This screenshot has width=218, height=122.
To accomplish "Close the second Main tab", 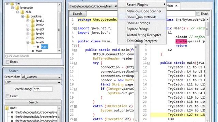I will point(176,6).
